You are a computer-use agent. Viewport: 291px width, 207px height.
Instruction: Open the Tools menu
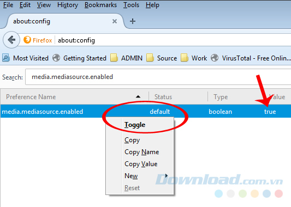click(x=131, y=5)
